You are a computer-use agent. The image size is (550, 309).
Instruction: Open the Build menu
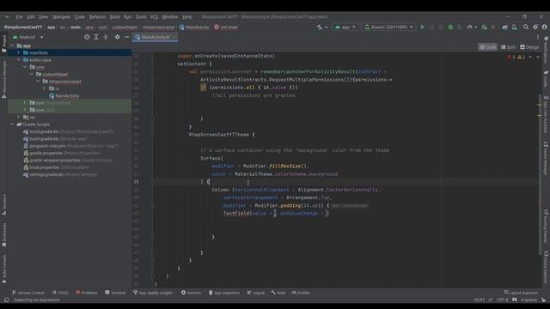pos(114,17)
